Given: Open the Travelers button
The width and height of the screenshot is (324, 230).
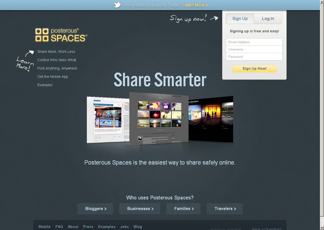Looking at the screenshot, I should (x=225, y=209).
